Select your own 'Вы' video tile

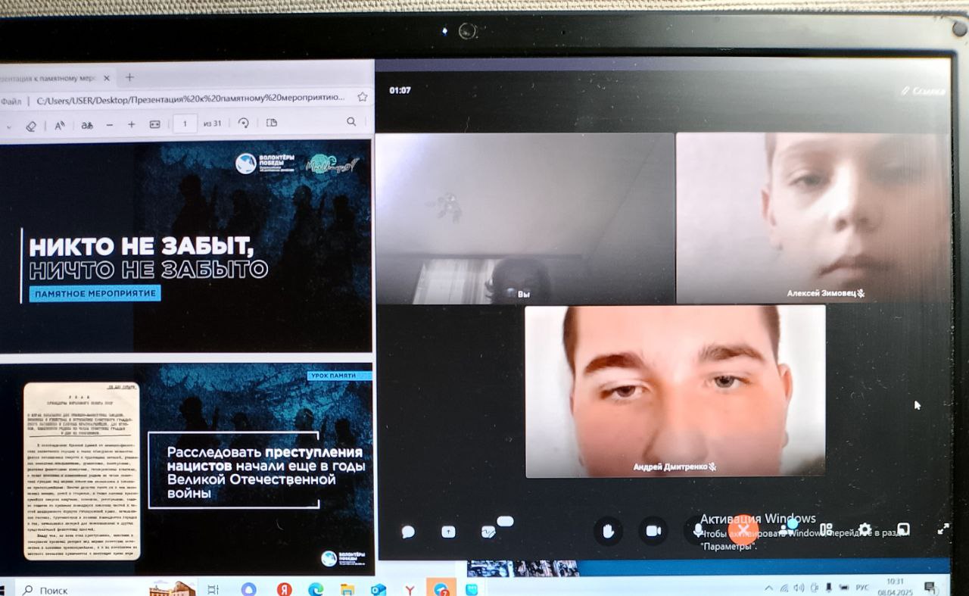click(525, 218)
